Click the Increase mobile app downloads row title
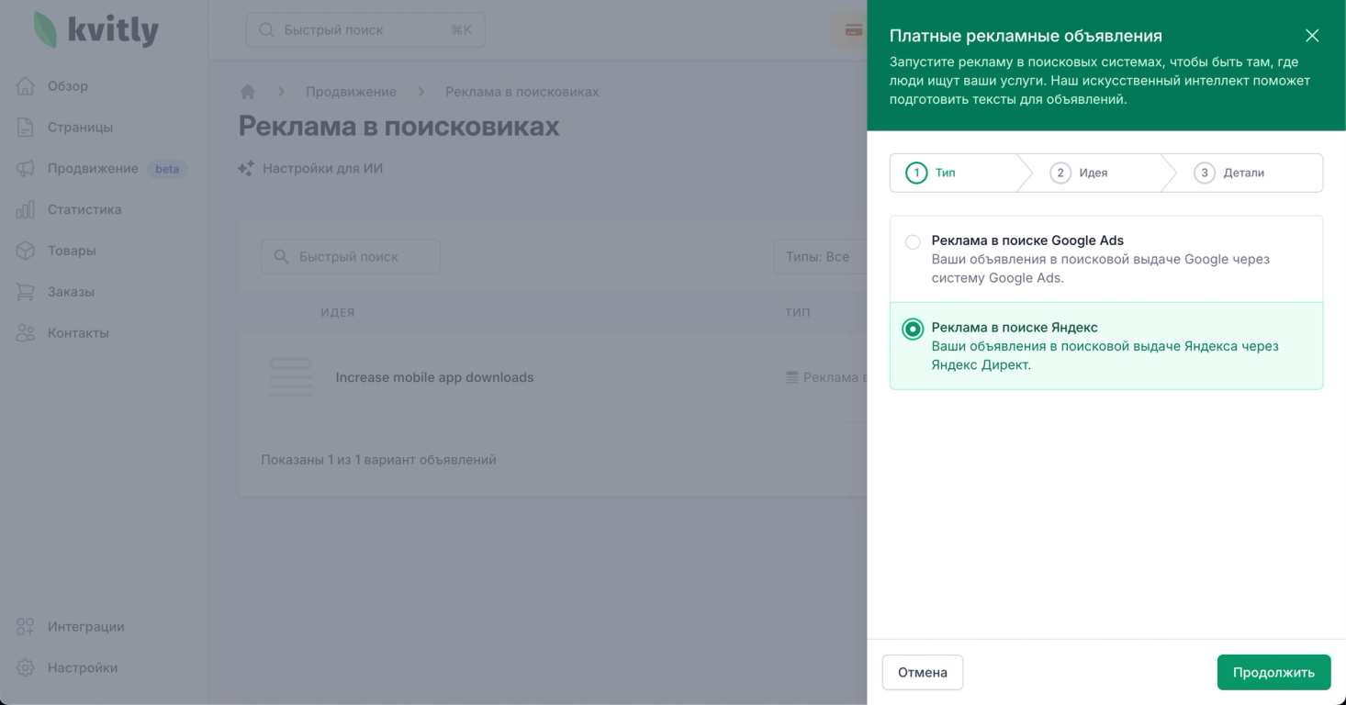Screen dimensions: 1346x705 coord(434,377)
